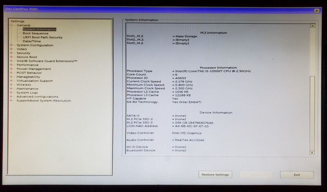Select the Video category label
The height and width of the screenshot is (192, 327).
(22, 49)
